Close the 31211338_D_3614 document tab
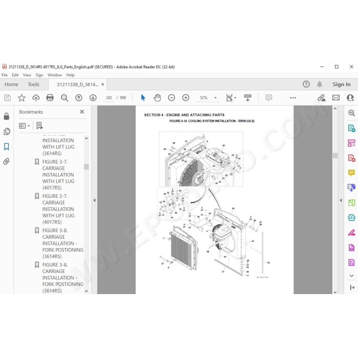This screenshot has width=358, height=358. tap(102, 84)
